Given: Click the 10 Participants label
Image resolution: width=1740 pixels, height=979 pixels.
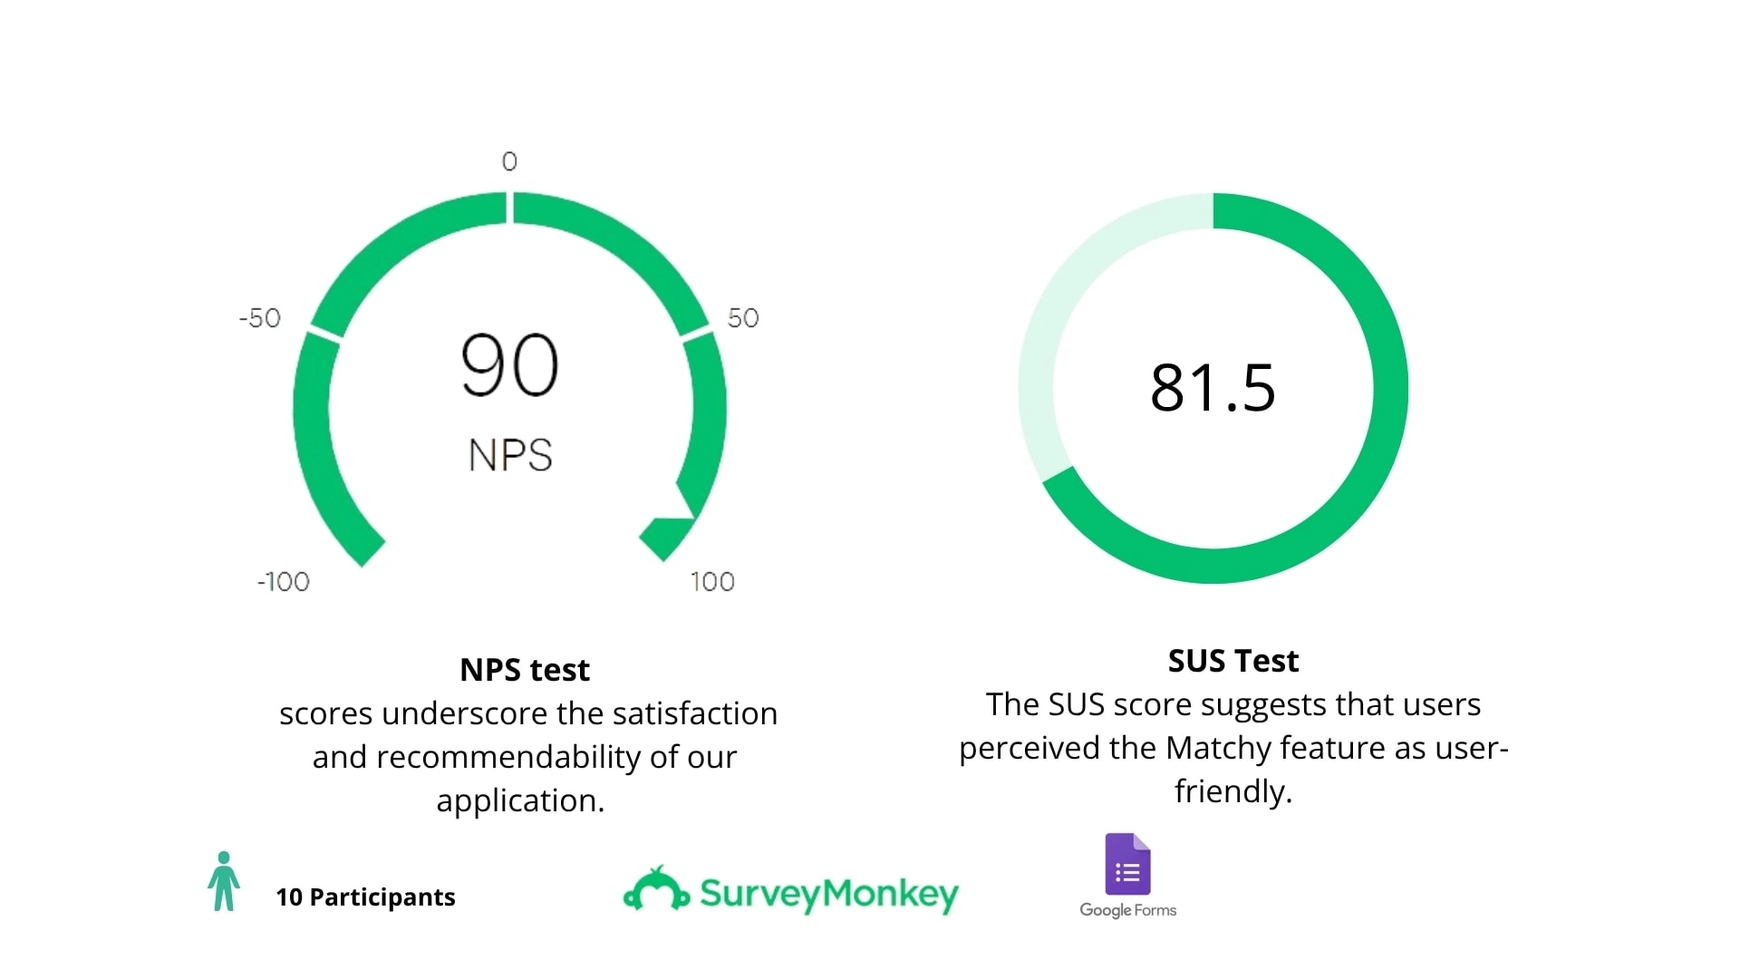Looking at the screenshot, I should (365, 897).
